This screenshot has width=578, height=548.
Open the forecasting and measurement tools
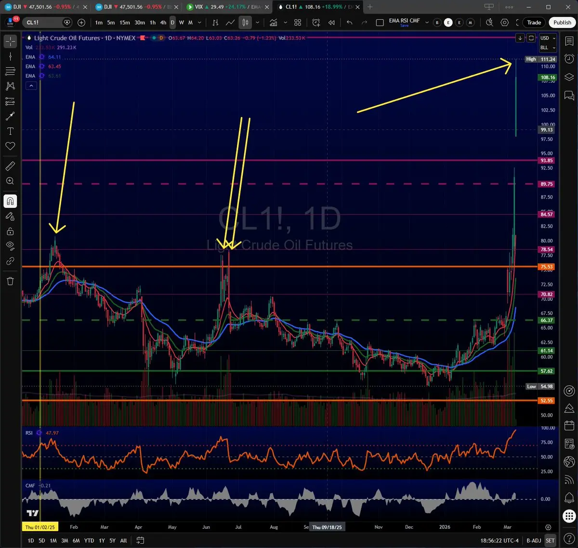click(x=10, y=101)
